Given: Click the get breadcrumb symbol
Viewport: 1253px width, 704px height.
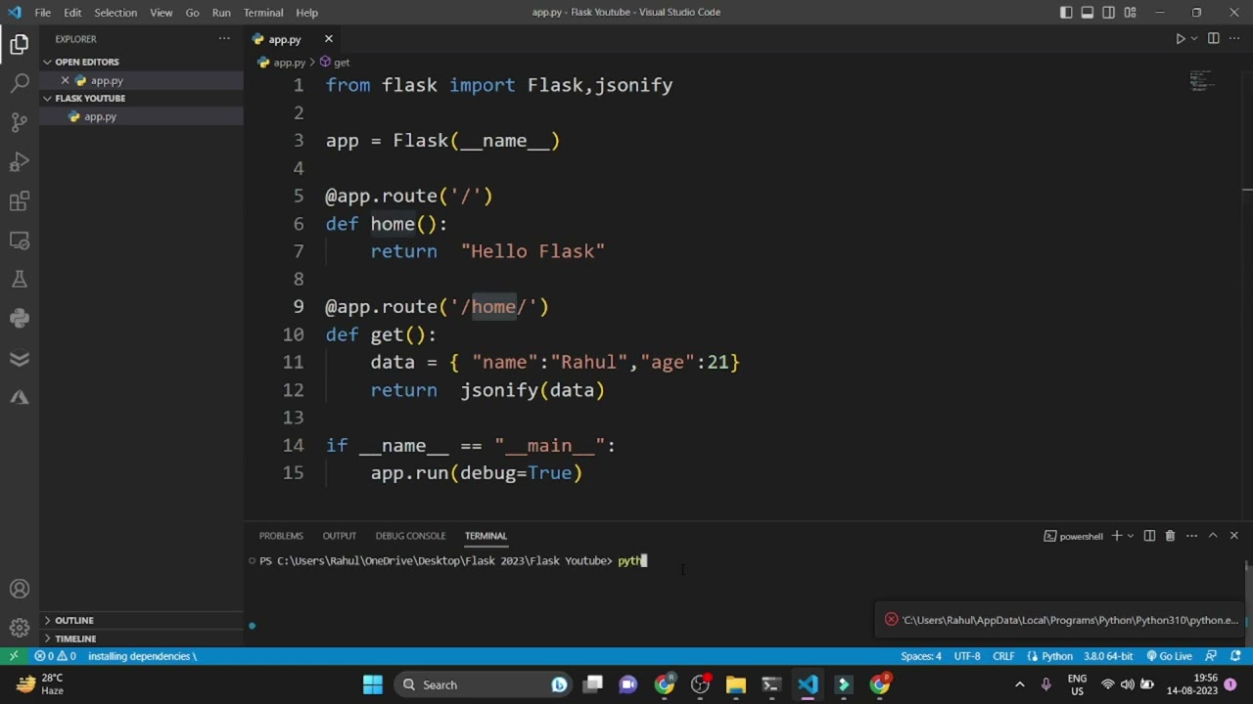Looking at the screenshot, I should coord(335,63).
